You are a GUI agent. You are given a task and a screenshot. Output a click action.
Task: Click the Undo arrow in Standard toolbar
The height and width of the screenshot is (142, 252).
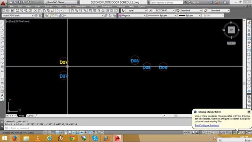pos(58,11)
